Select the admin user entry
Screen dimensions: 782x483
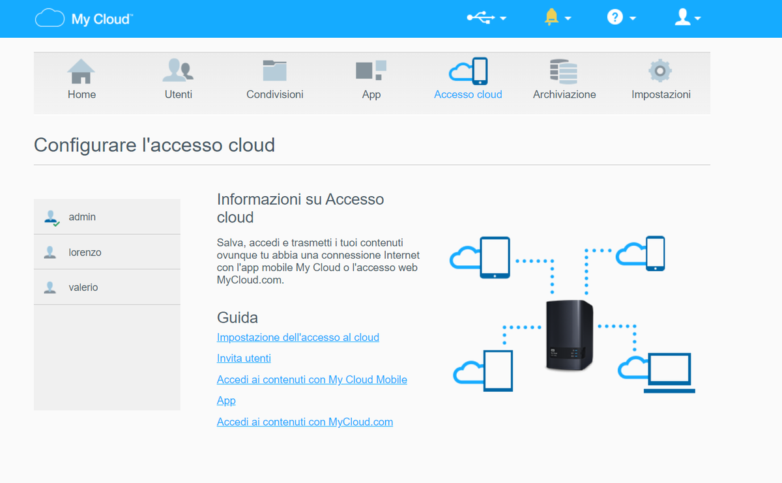[x=107, y=216]
